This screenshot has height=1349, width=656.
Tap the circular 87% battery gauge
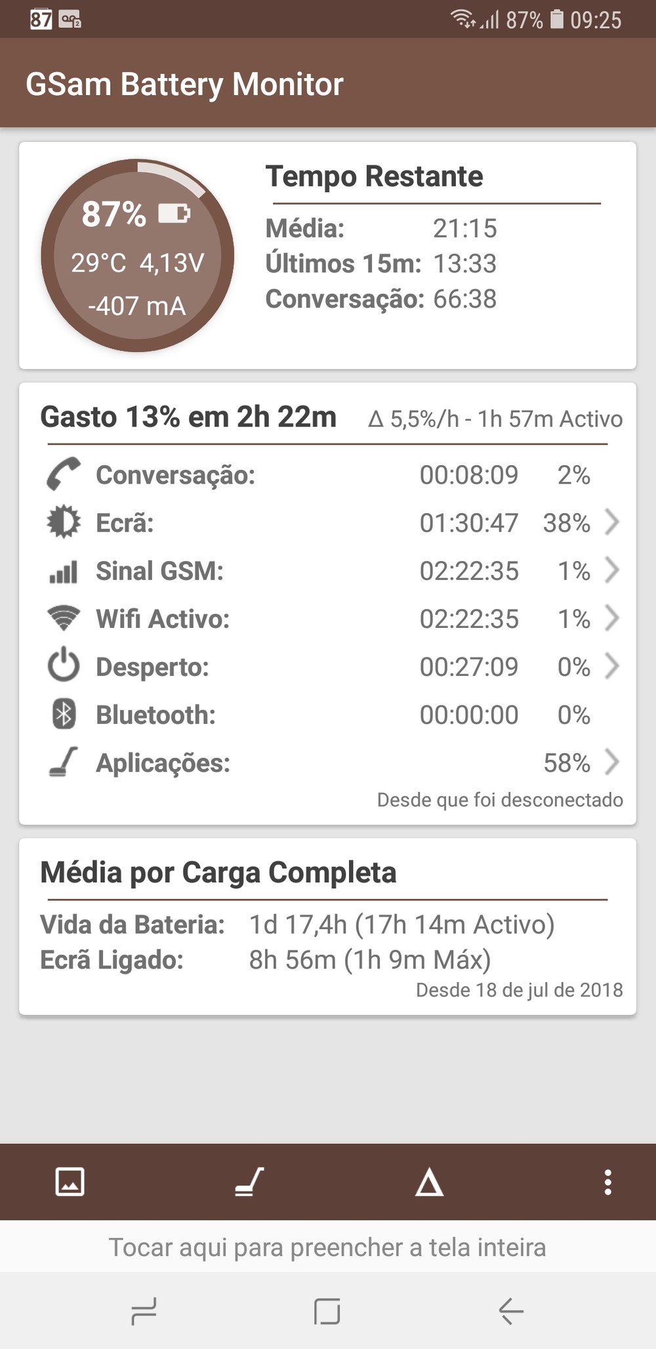tap(137, 256)
